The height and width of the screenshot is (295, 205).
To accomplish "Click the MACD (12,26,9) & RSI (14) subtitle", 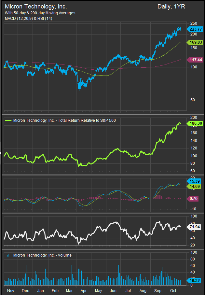I will point(28,18).
